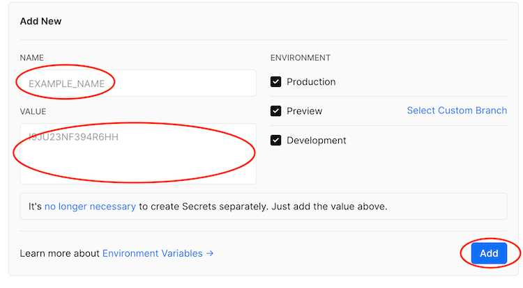This screenshot has width=523, height=288.
Task: Click the 'Add New' heading text
Action: (40, 22)
